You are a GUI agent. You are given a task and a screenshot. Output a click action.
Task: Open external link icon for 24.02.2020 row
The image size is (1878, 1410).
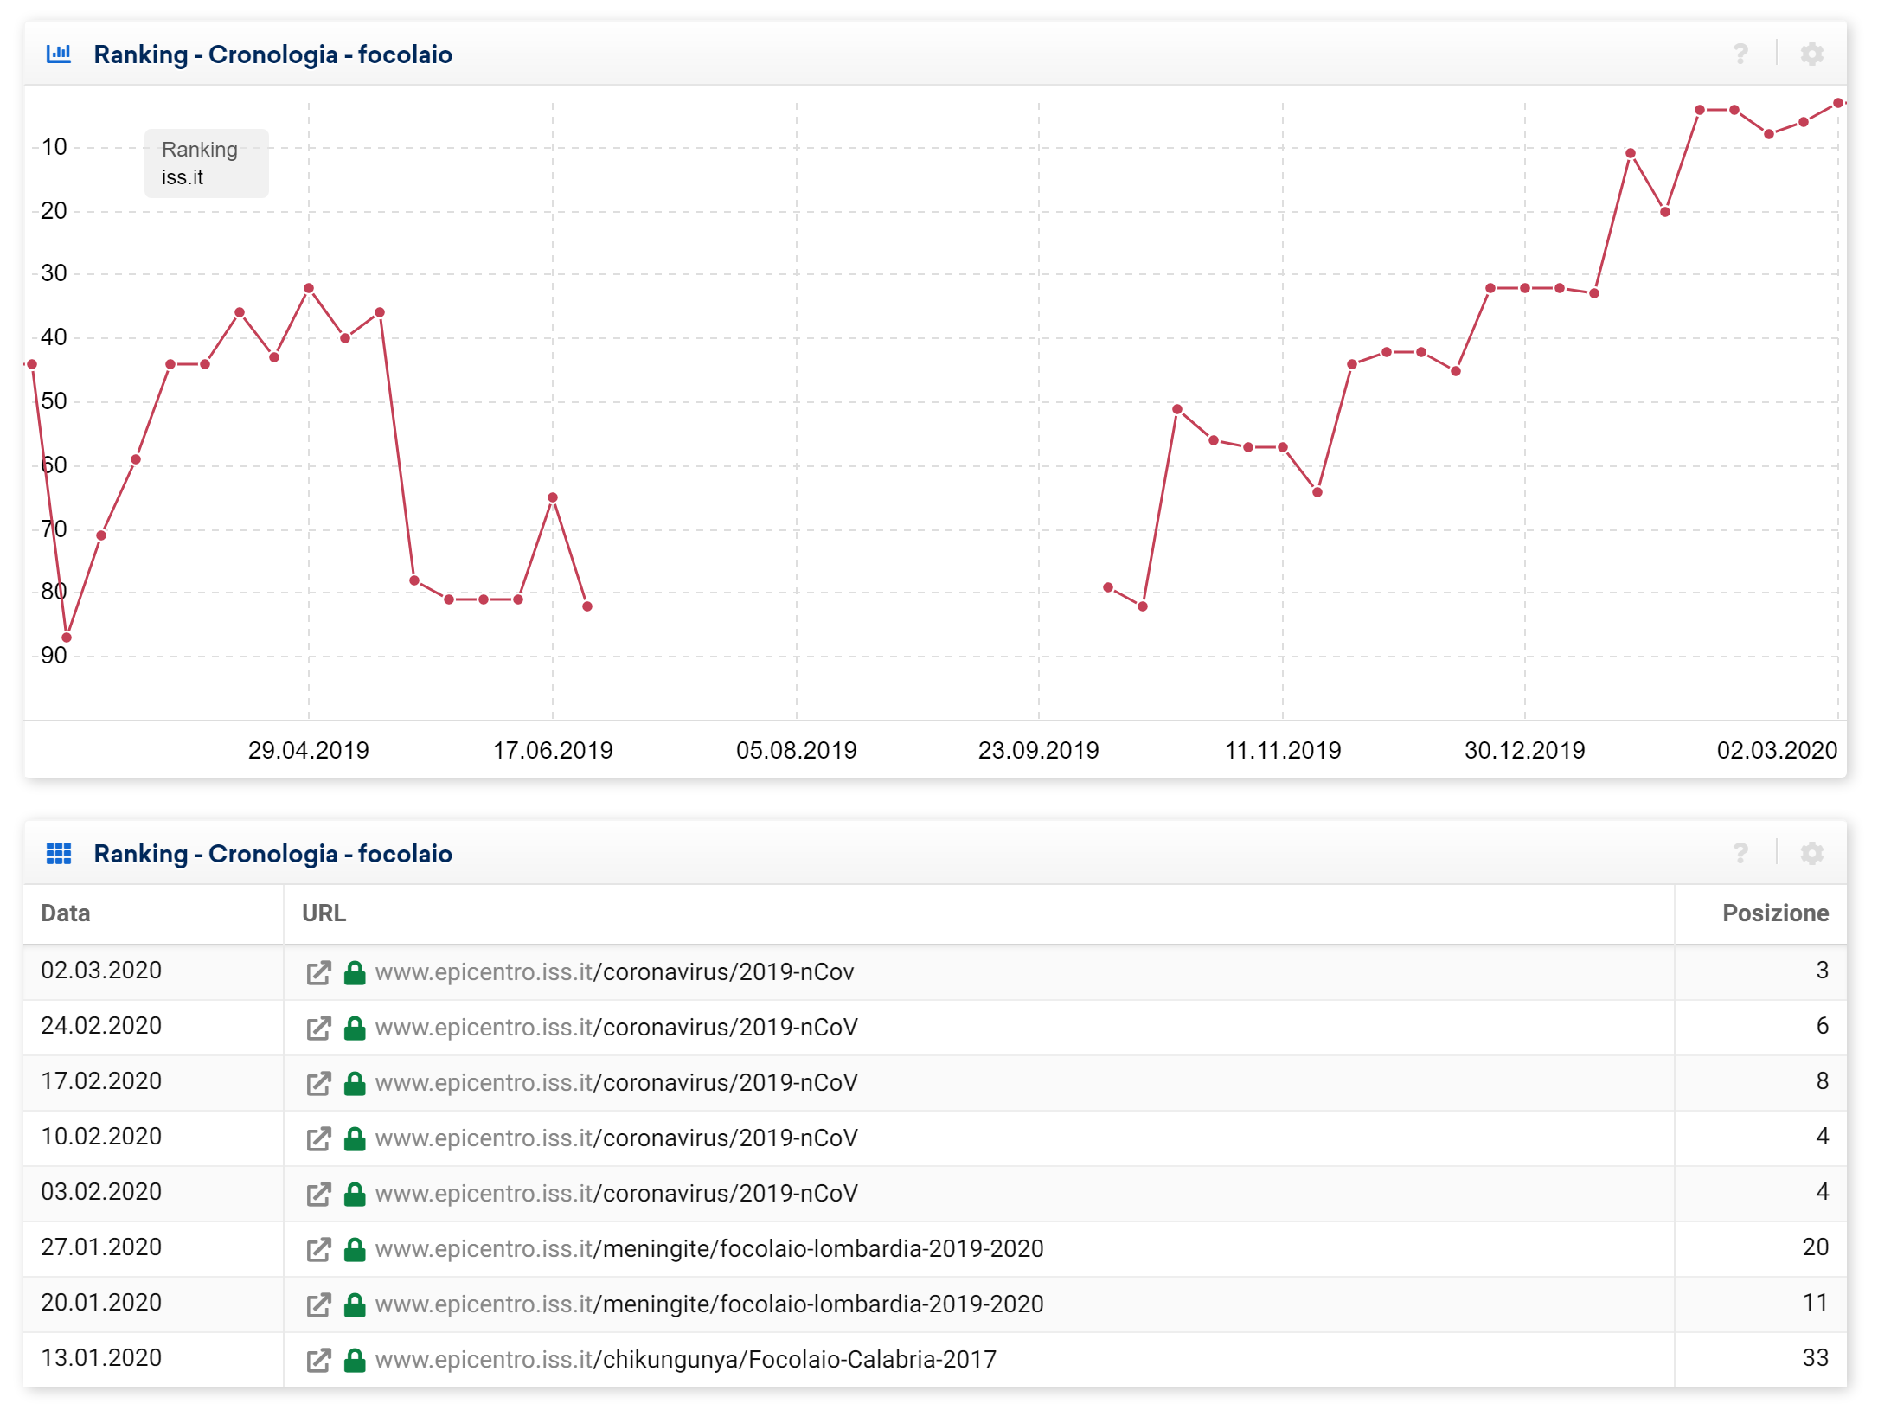point(318,1029)
